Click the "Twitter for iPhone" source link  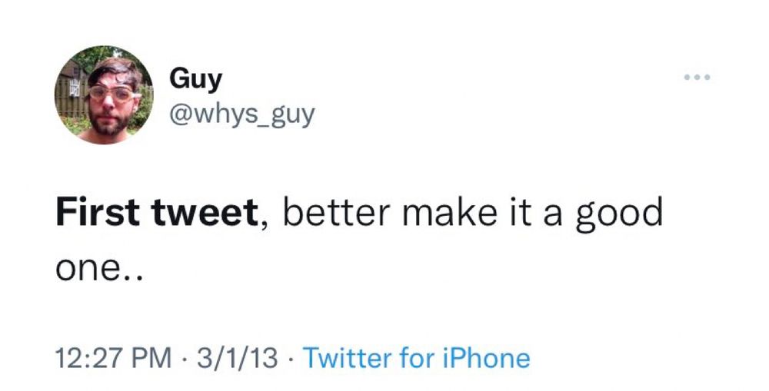417,358
